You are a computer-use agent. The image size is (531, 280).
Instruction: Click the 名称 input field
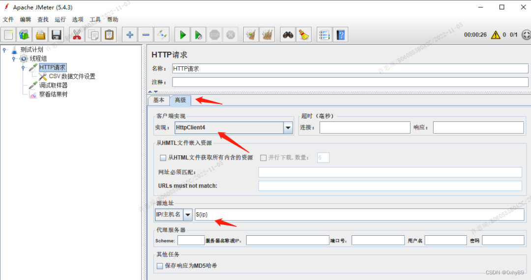pos(350,69)
